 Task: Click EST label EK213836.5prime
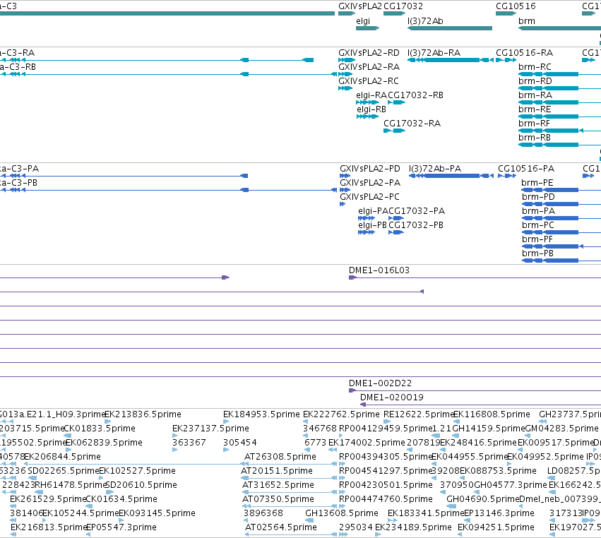(x=143, y=414)
